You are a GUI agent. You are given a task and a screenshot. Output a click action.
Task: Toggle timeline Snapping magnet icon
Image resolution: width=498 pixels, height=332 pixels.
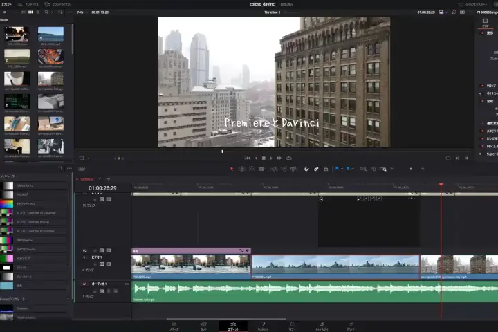click(306, 169)
